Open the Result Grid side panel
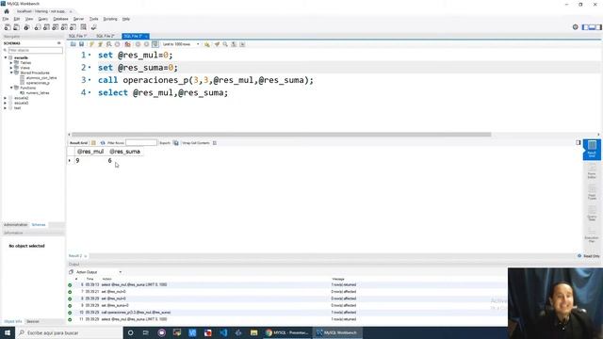Screen dimensions: 603x339 tap(592, 149)
